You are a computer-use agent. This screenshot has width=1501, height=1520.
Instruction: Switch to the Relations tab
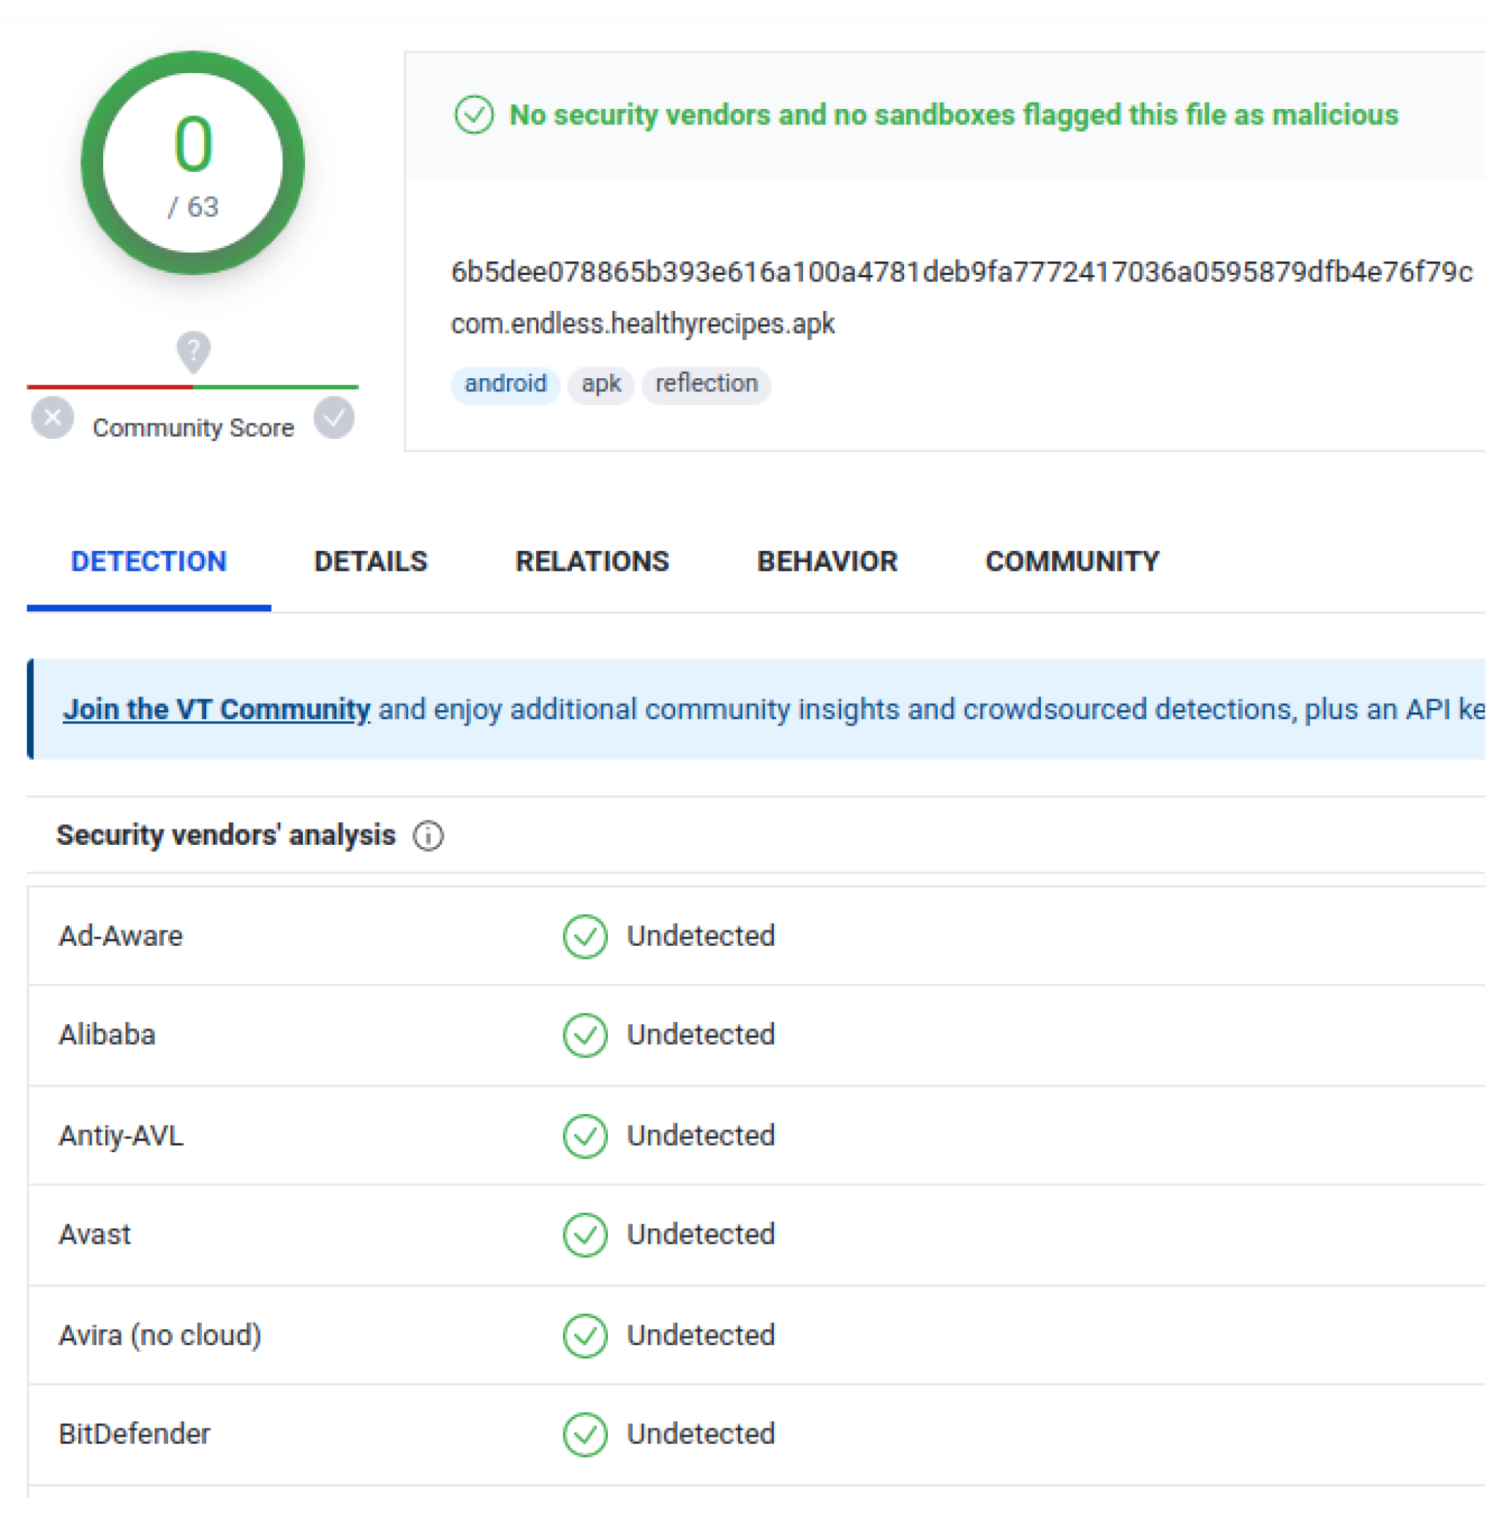coord(592,561)
